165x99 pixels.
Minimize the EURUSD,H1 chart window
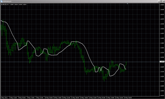pos(159,1)
